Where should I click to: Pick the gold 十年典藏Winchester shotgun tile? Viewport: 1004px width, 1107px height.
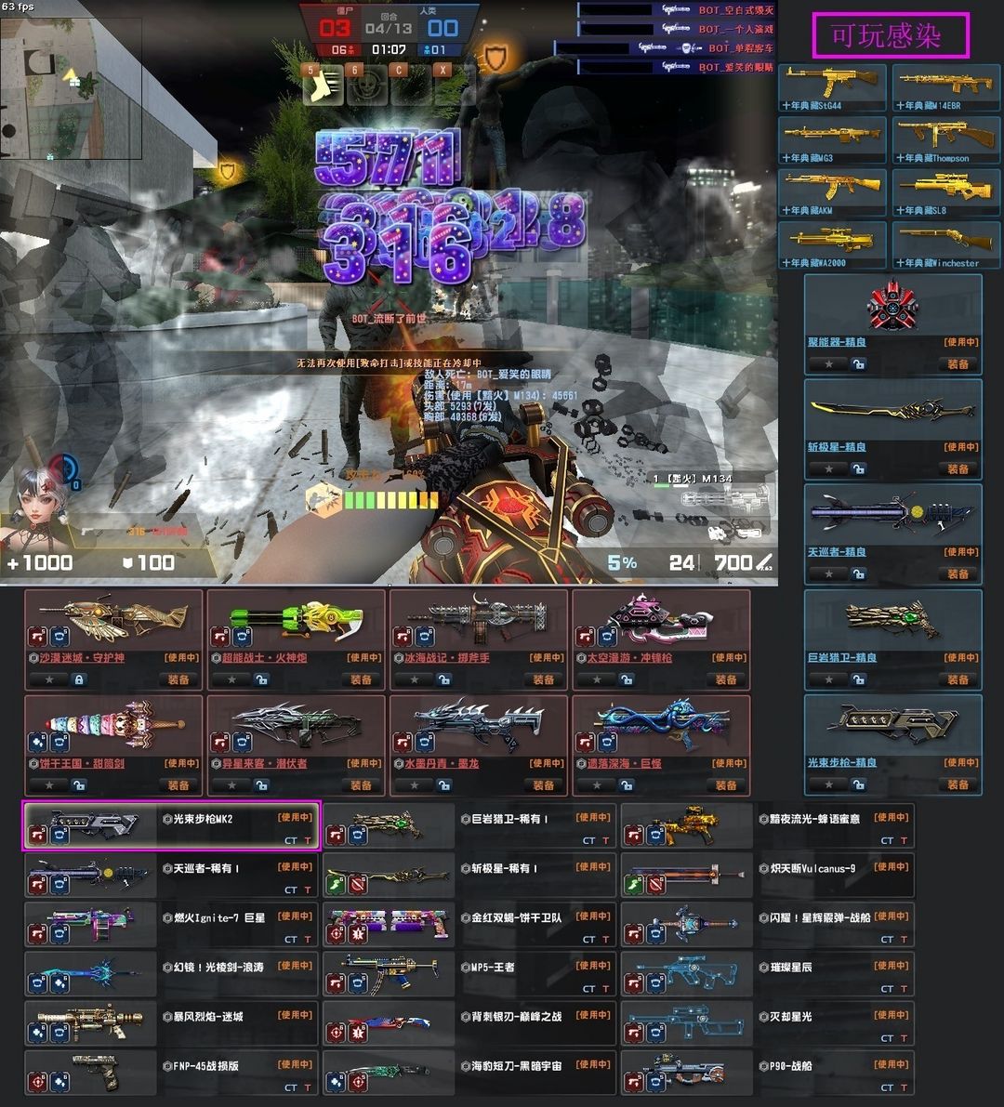coord(944,244)
